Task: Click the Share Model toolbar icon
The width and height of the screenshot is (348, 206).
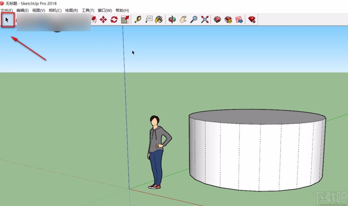Action: coord(239,19)
